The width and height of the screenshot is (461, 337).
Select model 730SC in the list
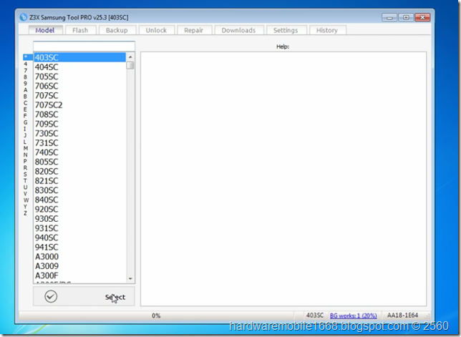tap(79, 133)
